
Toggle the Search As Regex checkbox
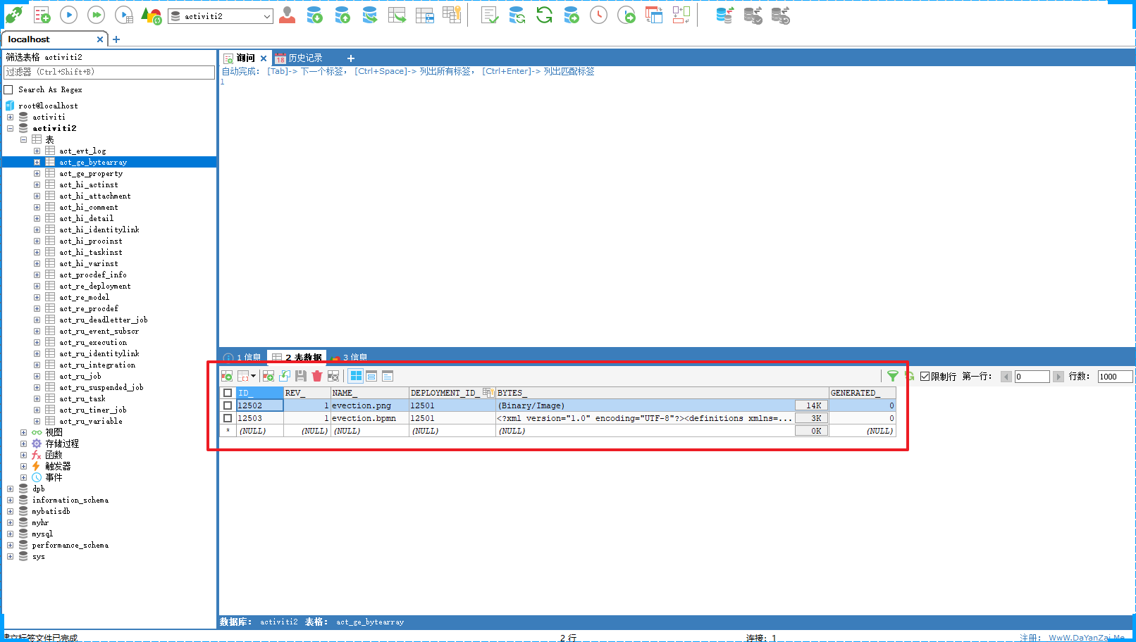(8, 89)
